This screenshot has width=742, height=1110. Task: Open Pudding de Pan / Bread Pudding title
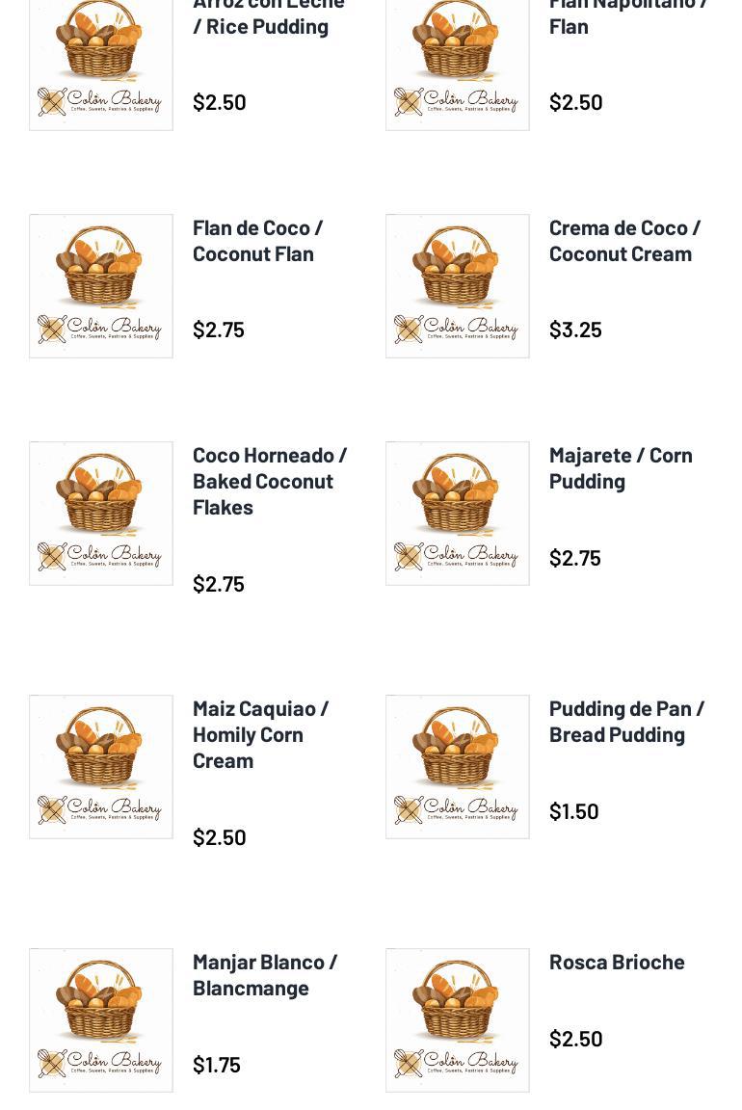click(626, 721)
